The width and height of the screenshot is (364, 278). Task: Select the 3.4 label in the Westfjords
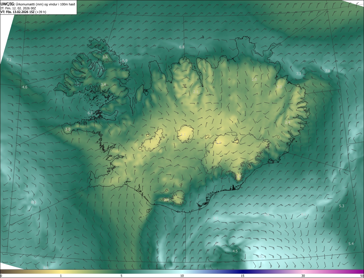pos(103,84)
